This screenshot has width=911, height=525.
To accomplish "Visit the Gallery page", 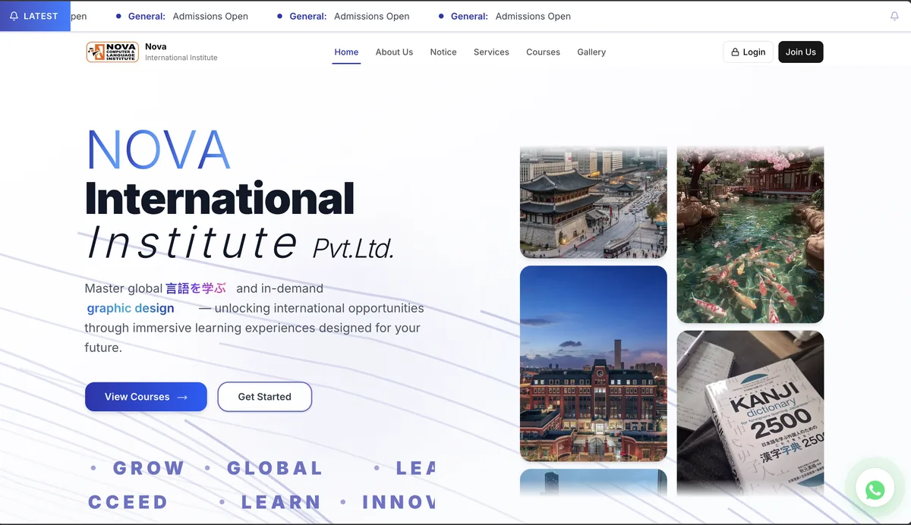I will 591,52.
